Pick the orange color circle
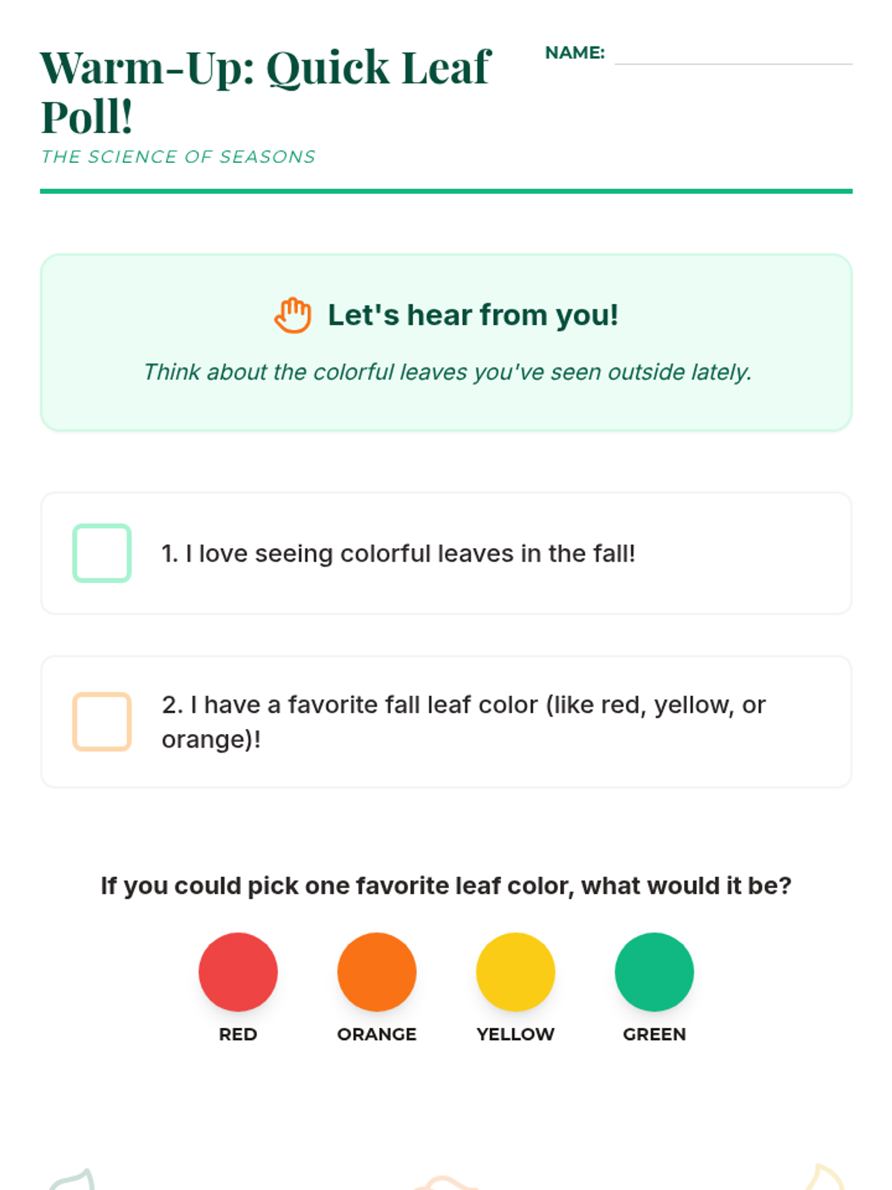892x1190 pixels. click(377, 971)
